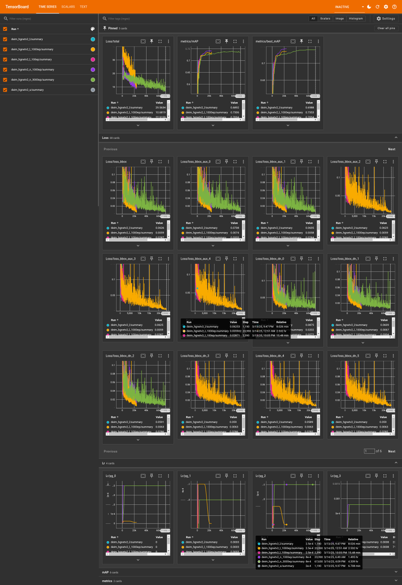Image resolution: width=402 pixels, height=585 pixels.
Task: Click the Clear all pins button
Action: [x=386, y=28]
